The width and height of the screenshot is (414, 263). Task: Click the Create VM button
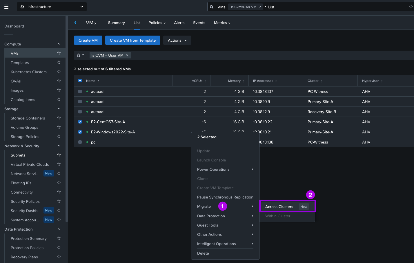[88, 40]
